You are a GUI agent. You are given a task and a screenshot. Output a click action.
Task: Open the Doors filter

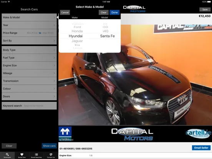point(29,96)
